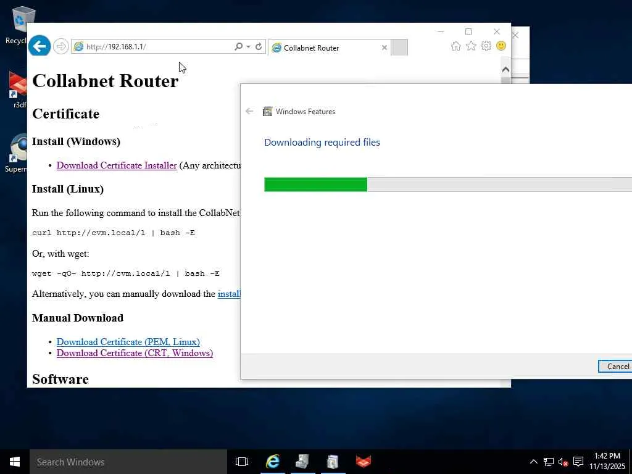Click the wget command text line
Image resolution: width=632 pixels, height=474 pixels.
click(x=126, y=273)
